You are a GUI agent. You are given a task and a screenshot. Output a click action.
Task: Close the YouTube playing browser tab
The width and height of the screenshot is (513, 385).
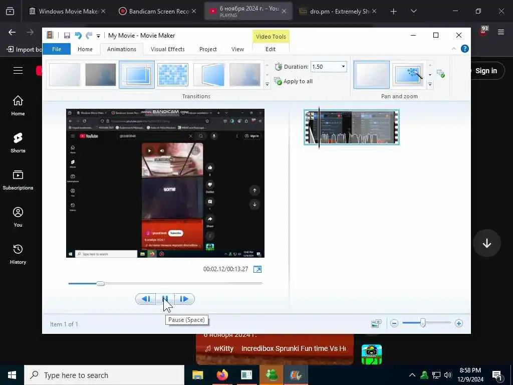pyautogui.click(x=284, y=11)
